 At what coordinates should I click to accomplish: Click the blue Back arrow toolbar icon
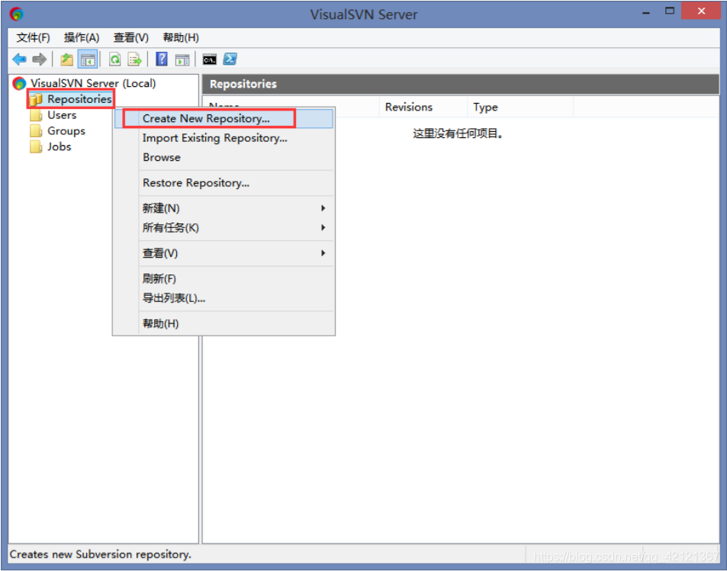coord(20,59)
